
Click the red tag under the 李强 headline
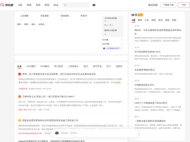[23, 89]
